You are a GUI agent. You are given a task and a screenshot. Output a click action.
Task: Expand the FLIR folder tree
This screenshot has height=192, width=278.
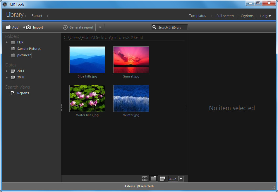[x=7, y=42]
